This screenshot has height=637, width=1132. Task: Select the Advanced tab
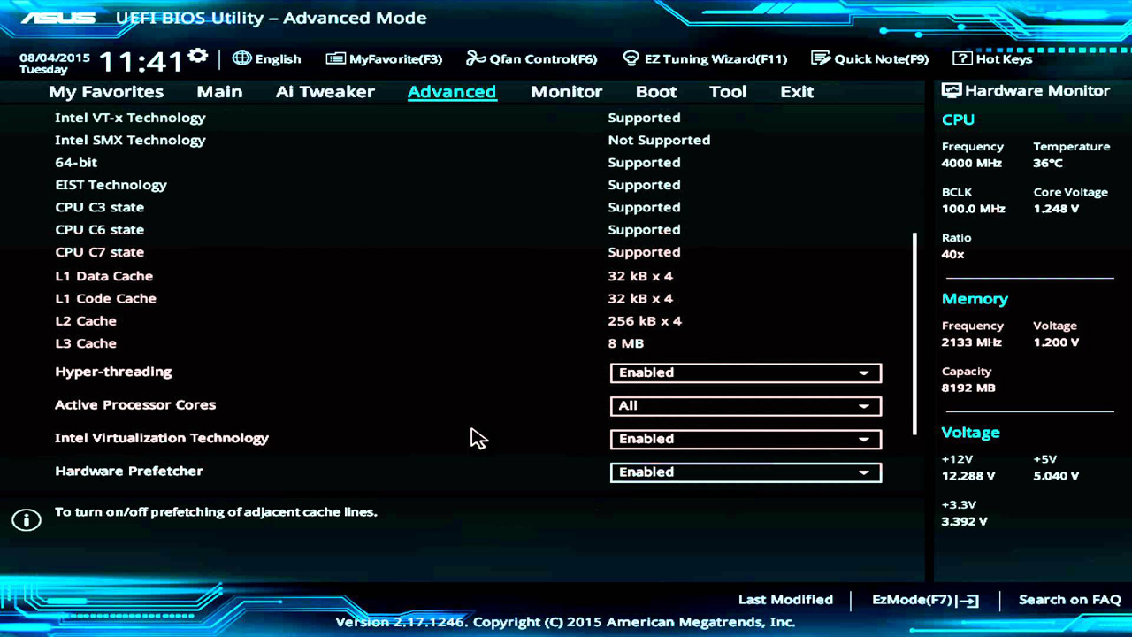452,92
